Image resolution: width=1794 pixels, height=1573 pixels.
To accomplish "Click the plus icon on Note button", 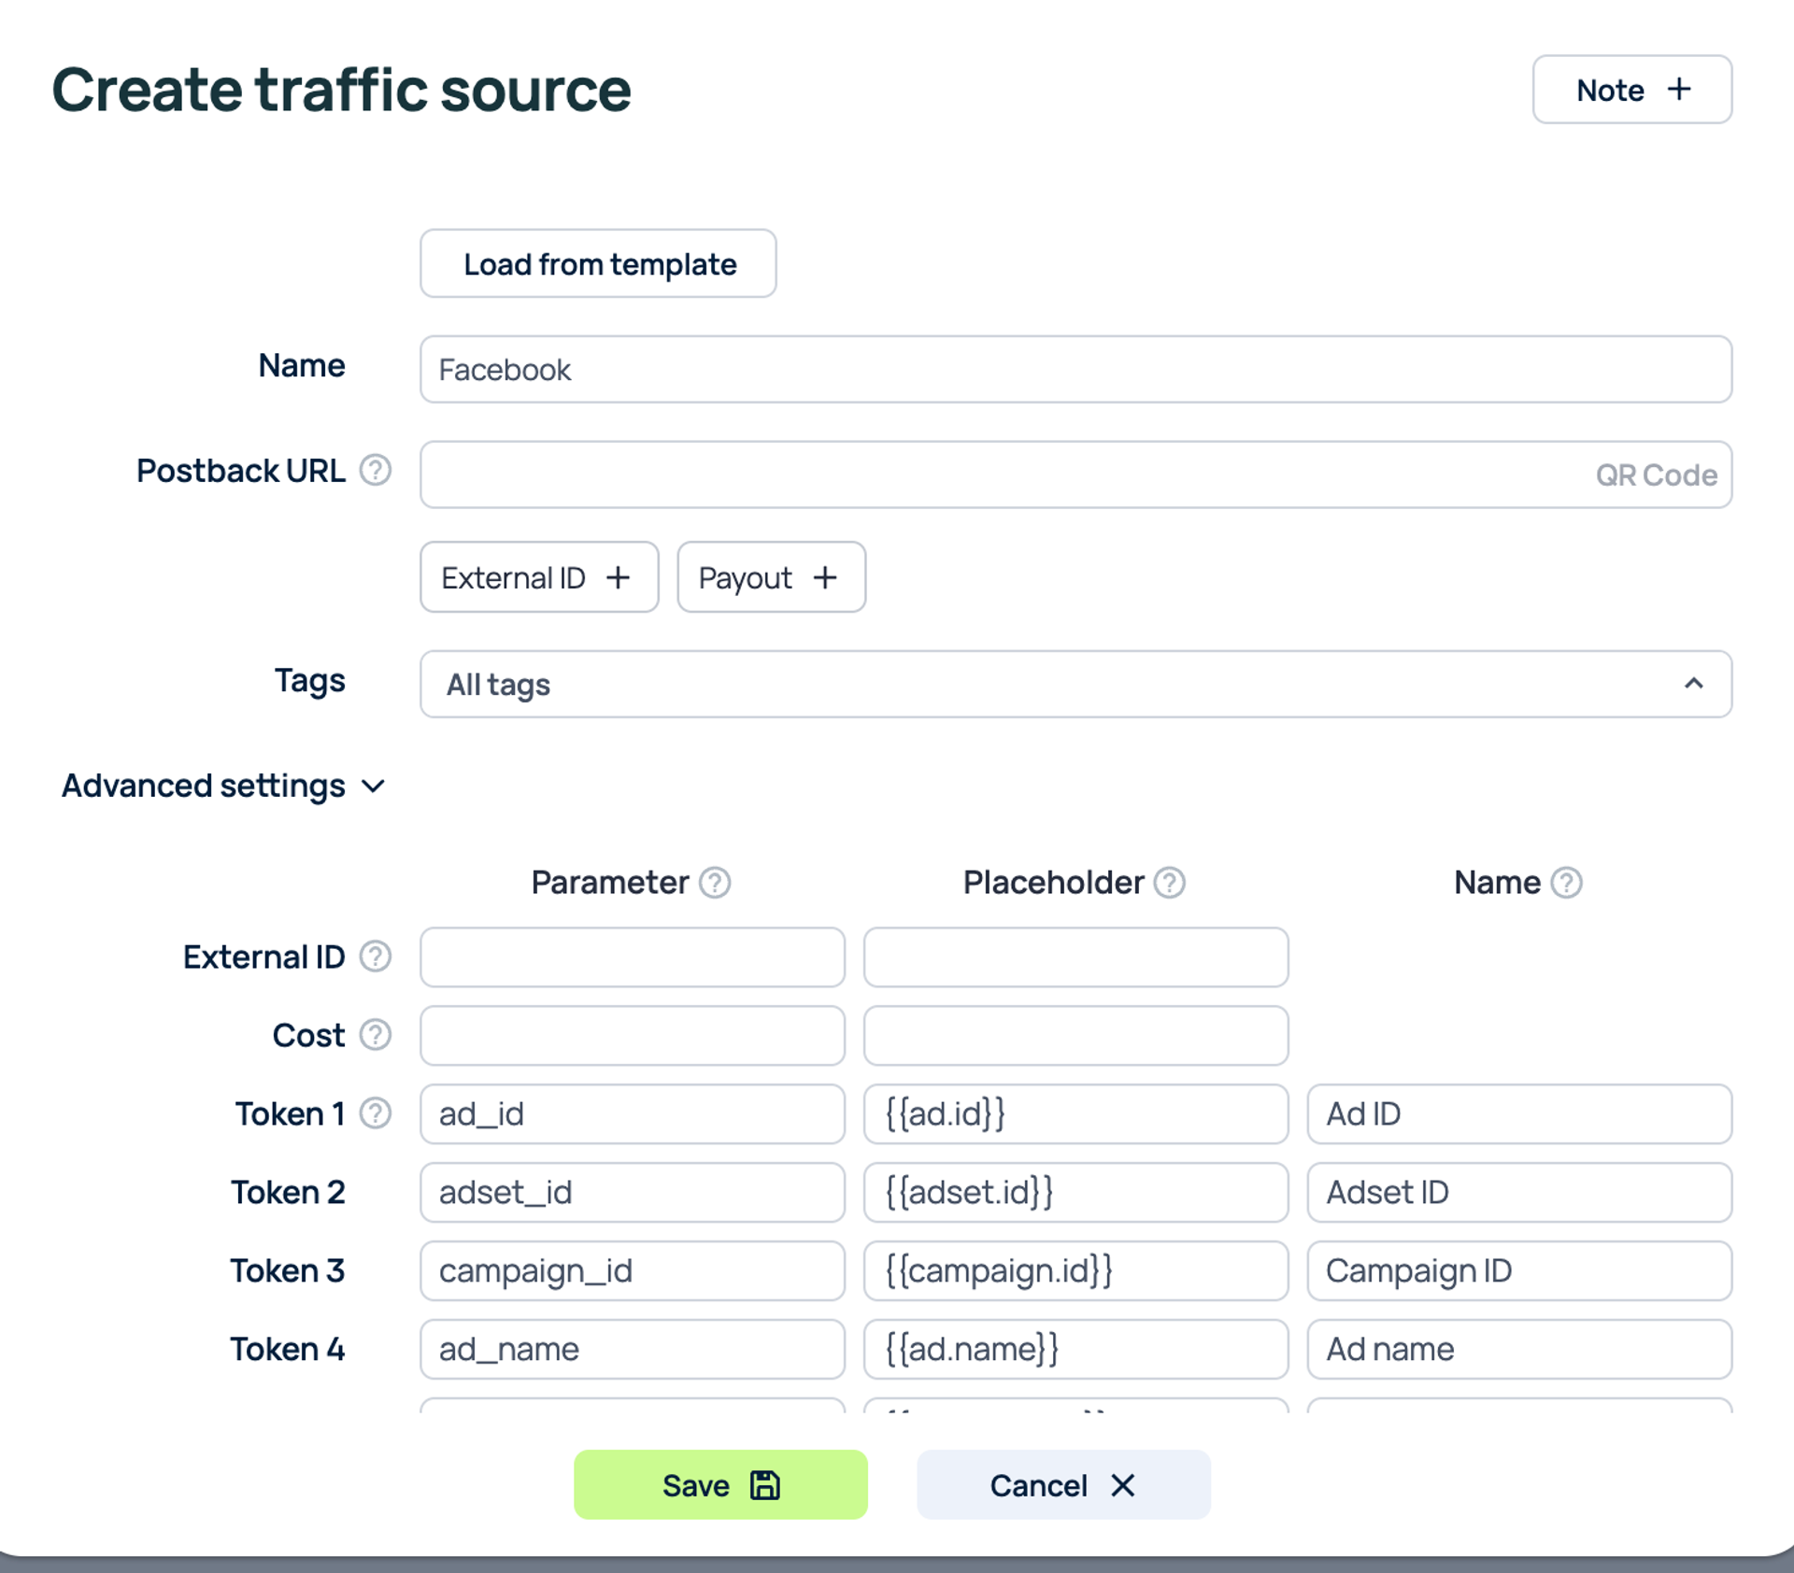I will click(1679, 89).
